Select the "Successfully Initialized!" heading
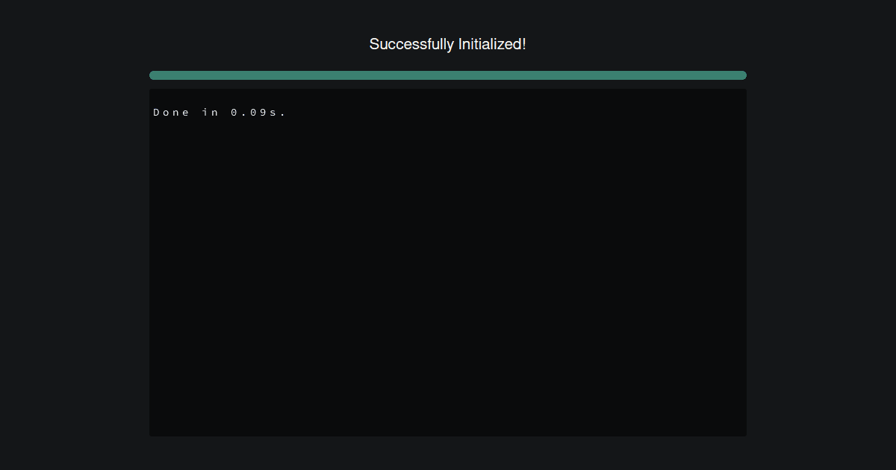This screenshot has width=896, height=470. [x=448, y=44]
